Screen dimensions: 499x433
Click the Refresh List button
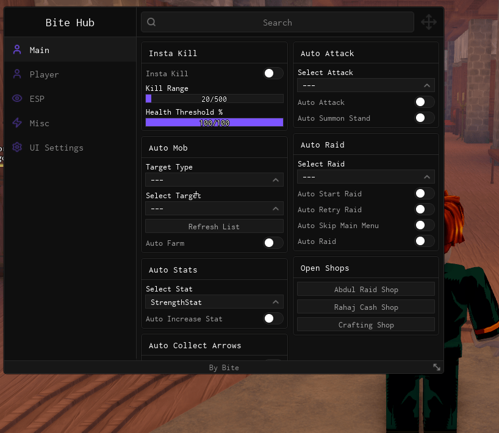click(214, 226)
